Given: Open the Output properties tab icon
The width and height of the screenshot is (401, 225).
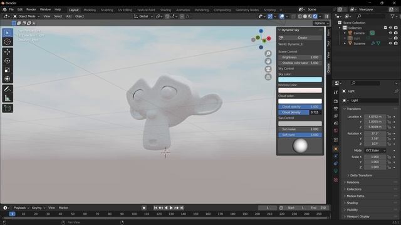Looking at the screenshot, I should (336, 109).
